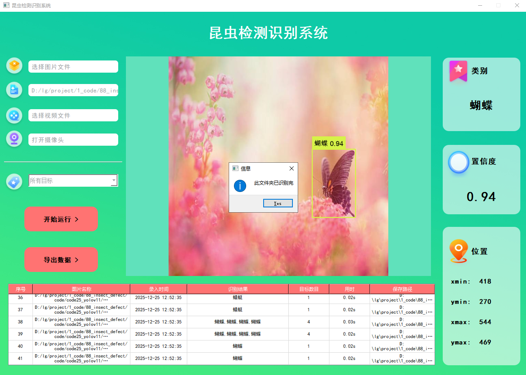Close the 信息 dialog with X
This screenshot has width=526, height=375.
291,168
